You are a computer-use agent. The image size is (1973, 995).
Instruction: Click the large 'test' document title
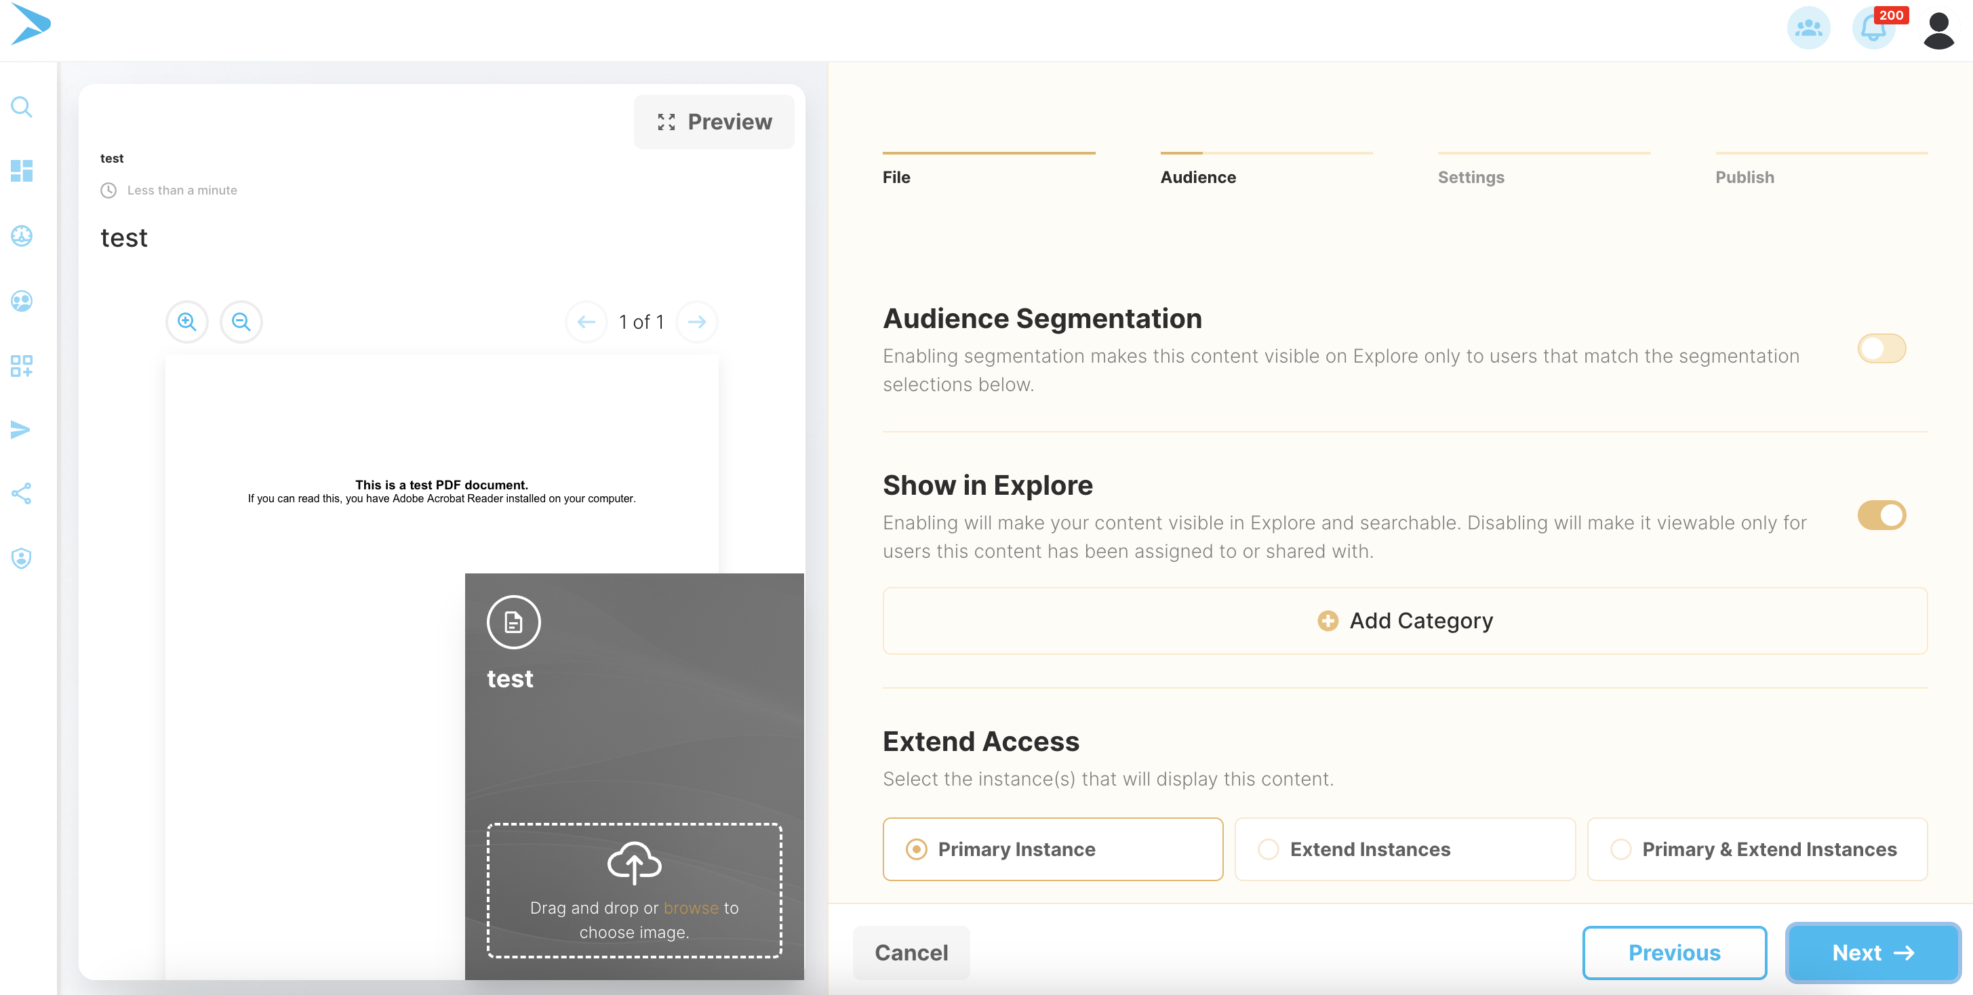coord(124,237)
